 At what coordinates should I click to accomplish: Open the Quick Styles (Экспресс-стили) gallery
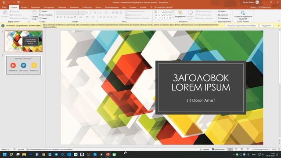(190, 15)
